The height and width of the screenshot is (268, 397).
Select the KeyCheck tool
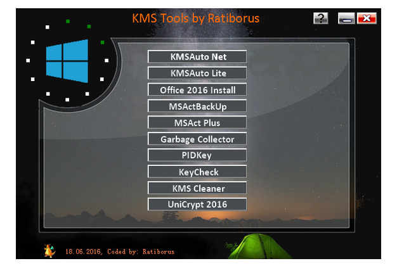tap(197, 172)
